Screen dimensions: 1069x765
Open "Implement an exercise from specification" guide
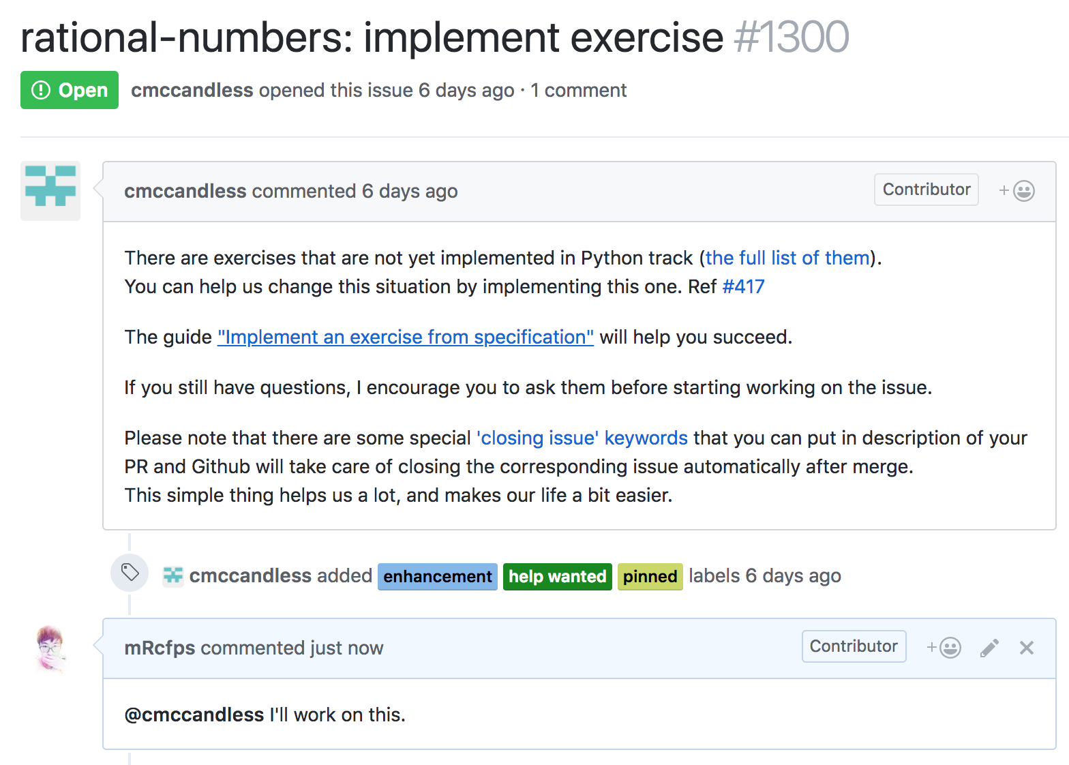coord(406,337)
